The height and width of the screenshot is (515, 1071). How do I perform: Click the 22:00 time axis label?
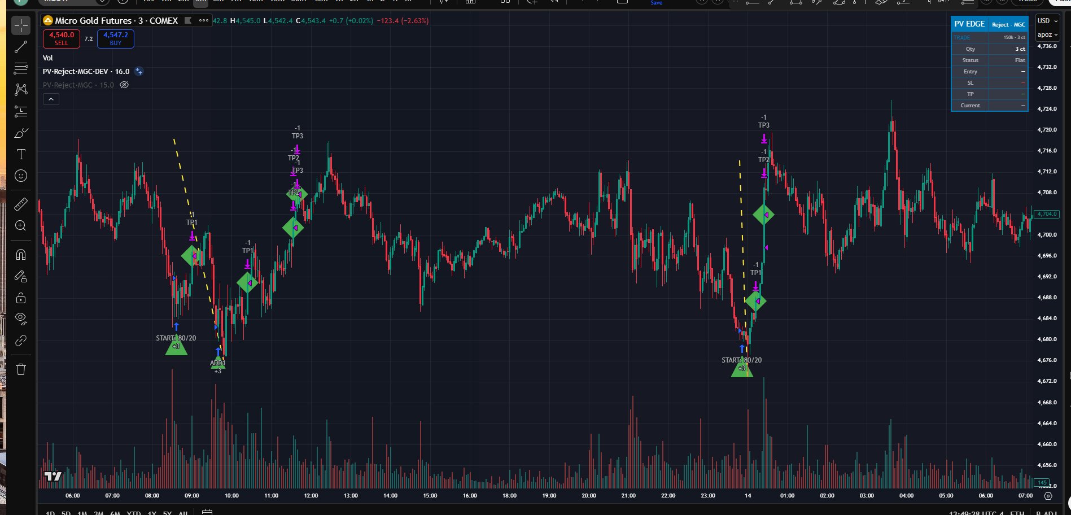(668, 496)
